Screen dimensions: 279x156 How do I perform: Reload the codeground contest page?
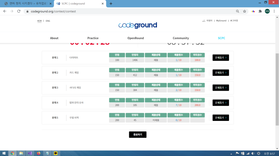pos(19,11)
